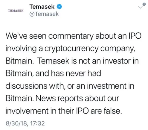The image size is (148, 130).
Task: Click the word 'involvement' on the last line
Action: (x=27, y=111)
